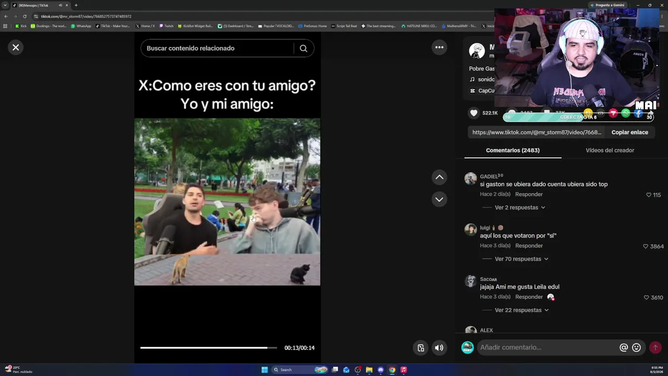Image resolution: width=668 pixels, height=376 pixels.
Task: Switch to the Comentarios tab
Action: (x=512, y=150)
